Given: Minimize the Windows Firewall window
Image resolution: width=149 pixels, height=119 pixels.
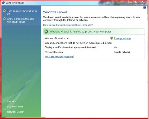Looking at the screenshot, I should coord(131,2).
